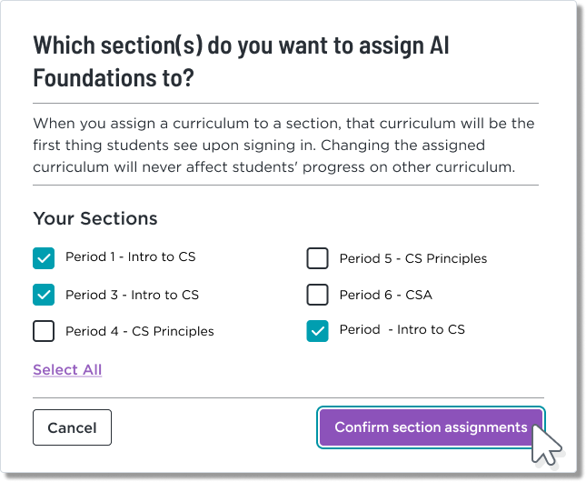Confirm section assignments with the purple button

[431, 427]
